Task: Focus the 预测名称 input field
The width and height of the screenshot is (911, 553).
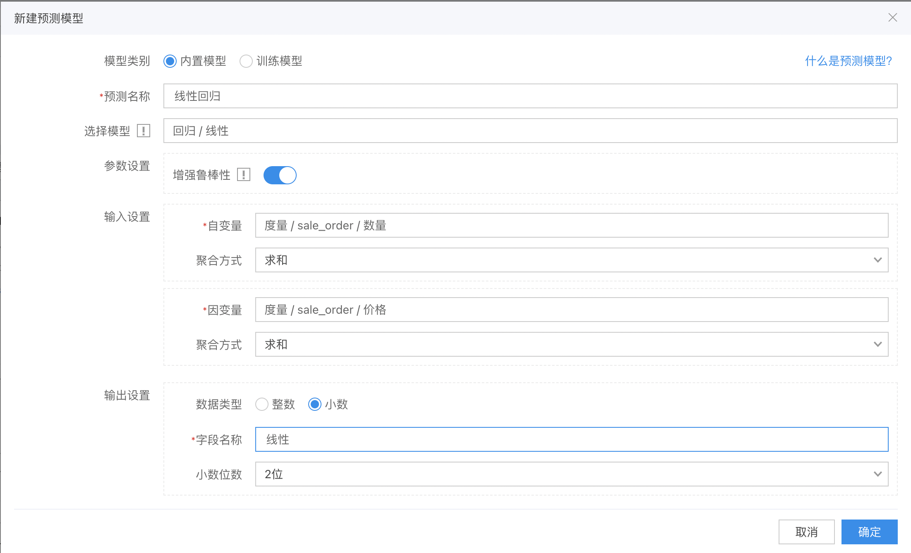Action: coord(530,96)
